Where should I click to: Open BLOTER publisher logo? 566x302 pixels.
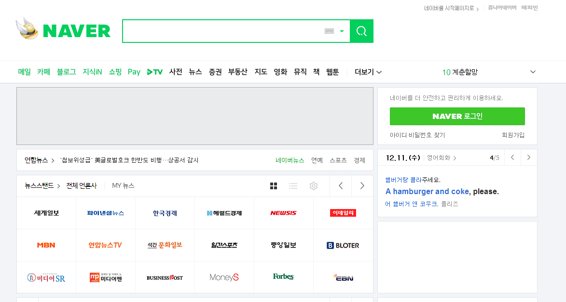point(343,246)
